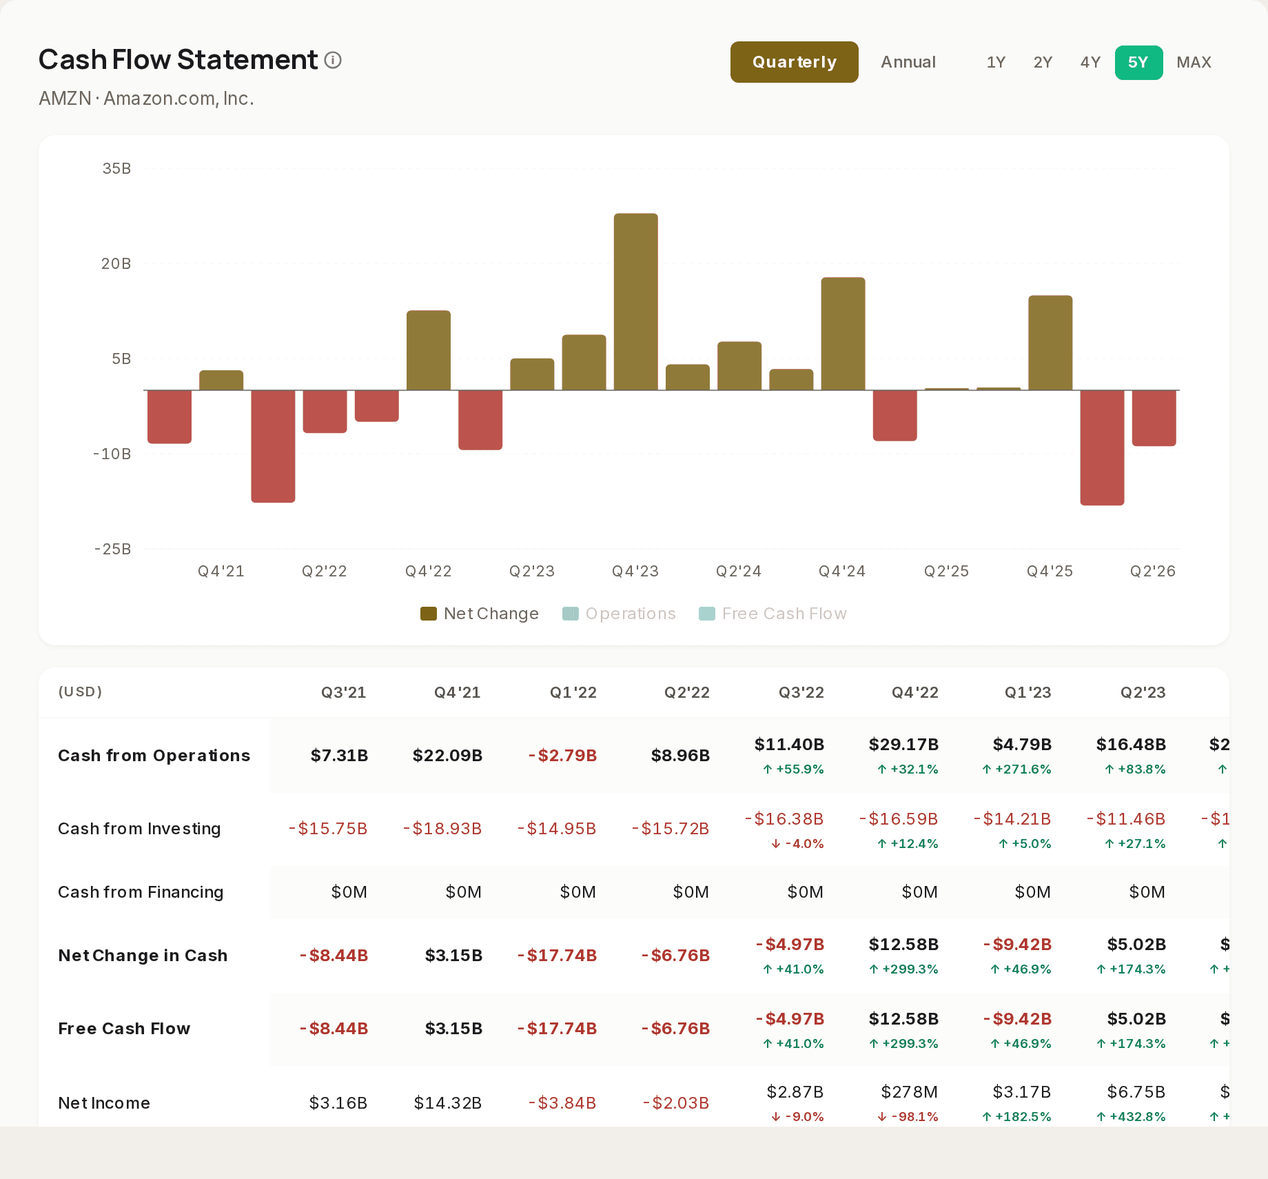Click the Q2'23 column header
Viewport: 1268px width, 1179px height.
pos(1143,692)
